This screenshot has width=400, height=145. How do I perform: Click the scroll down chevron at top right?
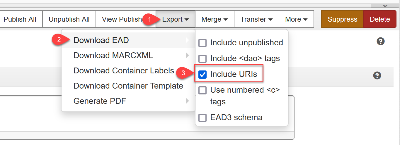385,6
